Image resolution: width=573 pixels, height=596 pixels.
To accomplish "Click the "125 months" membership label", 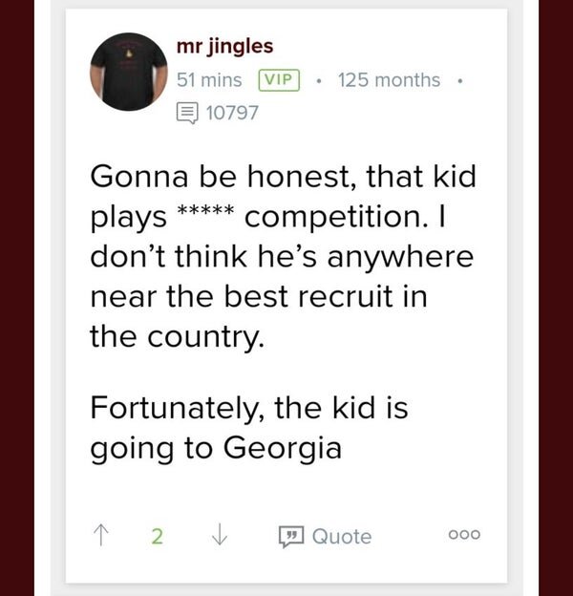I will tap(389, 80).
